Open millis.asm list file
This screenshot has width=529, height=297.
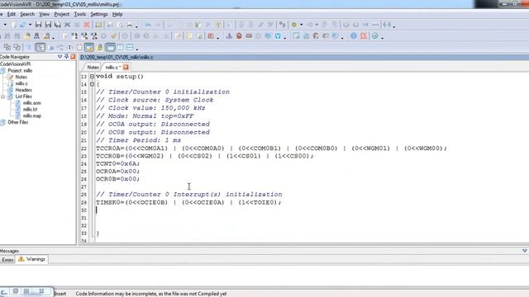(31, 102)
